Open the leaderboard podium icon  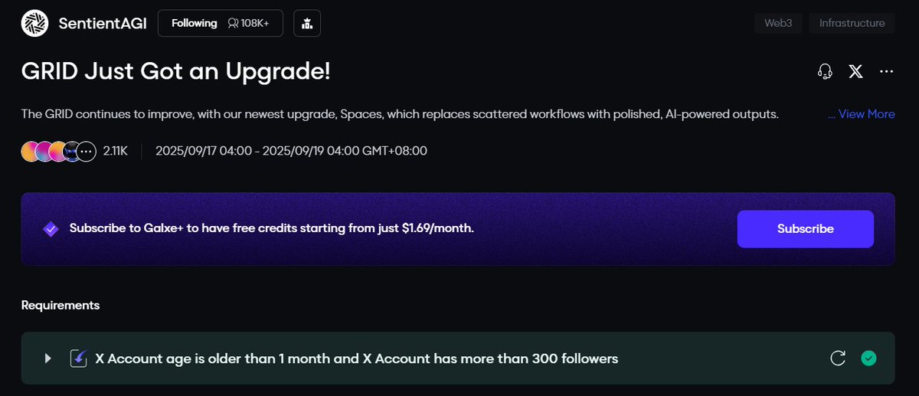click(307, 23)
